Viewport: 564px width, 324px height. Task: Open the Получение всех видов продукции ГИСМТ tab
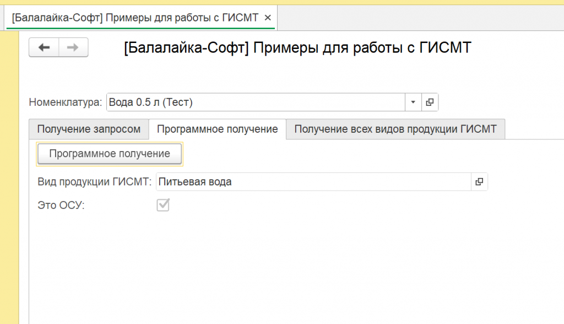(395, 129)
